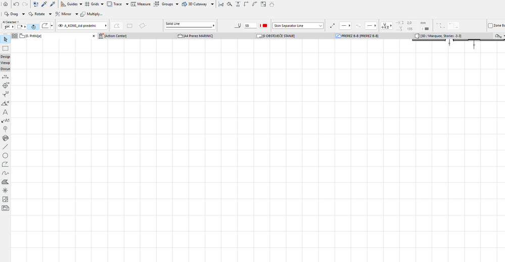Expand the Document toolbox group
This screenshot has width=505, height=262.
click(x=5, y=69)
